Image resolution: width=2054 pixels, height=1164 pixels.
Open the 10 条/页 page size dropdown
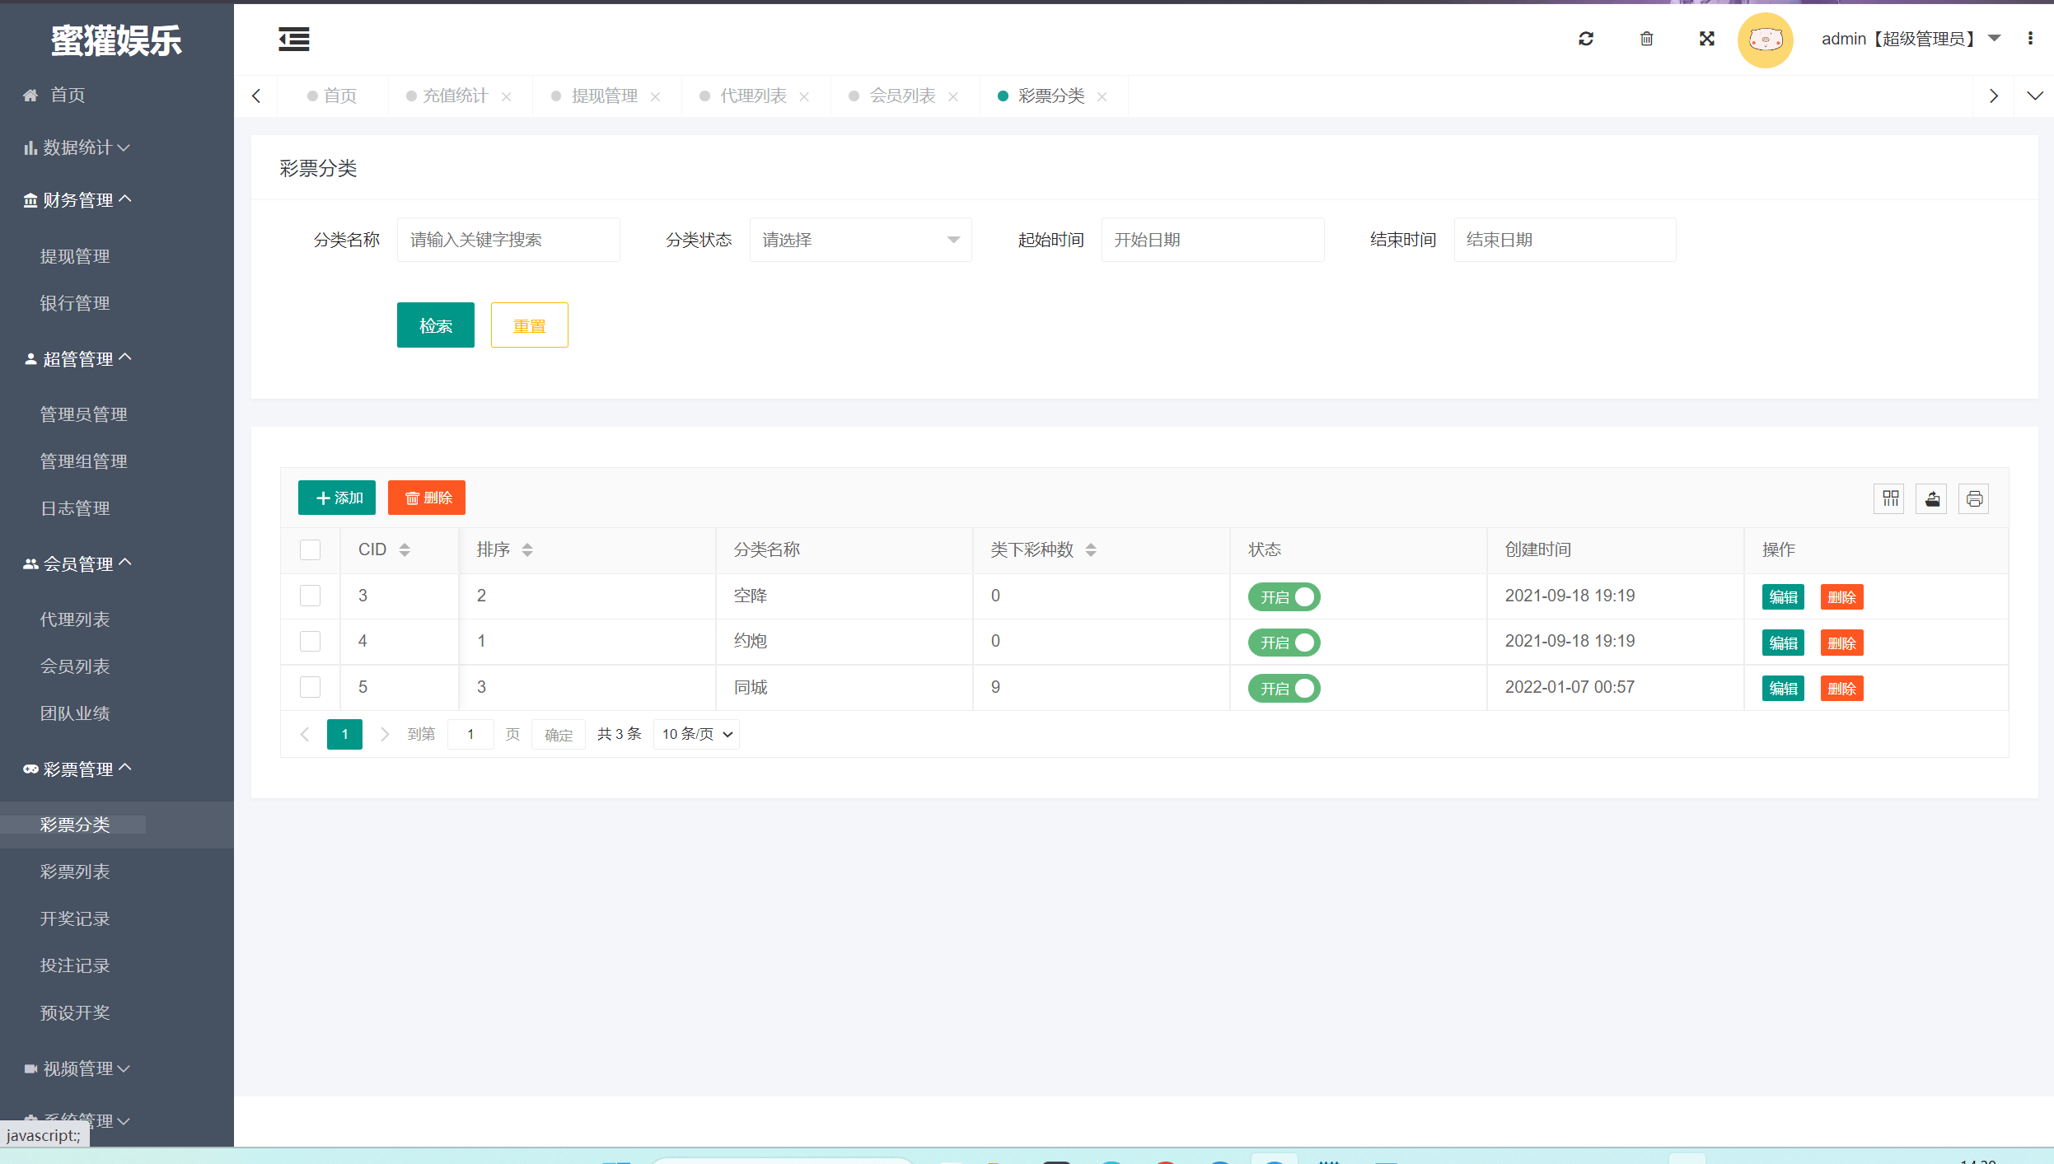coord(696,734)
